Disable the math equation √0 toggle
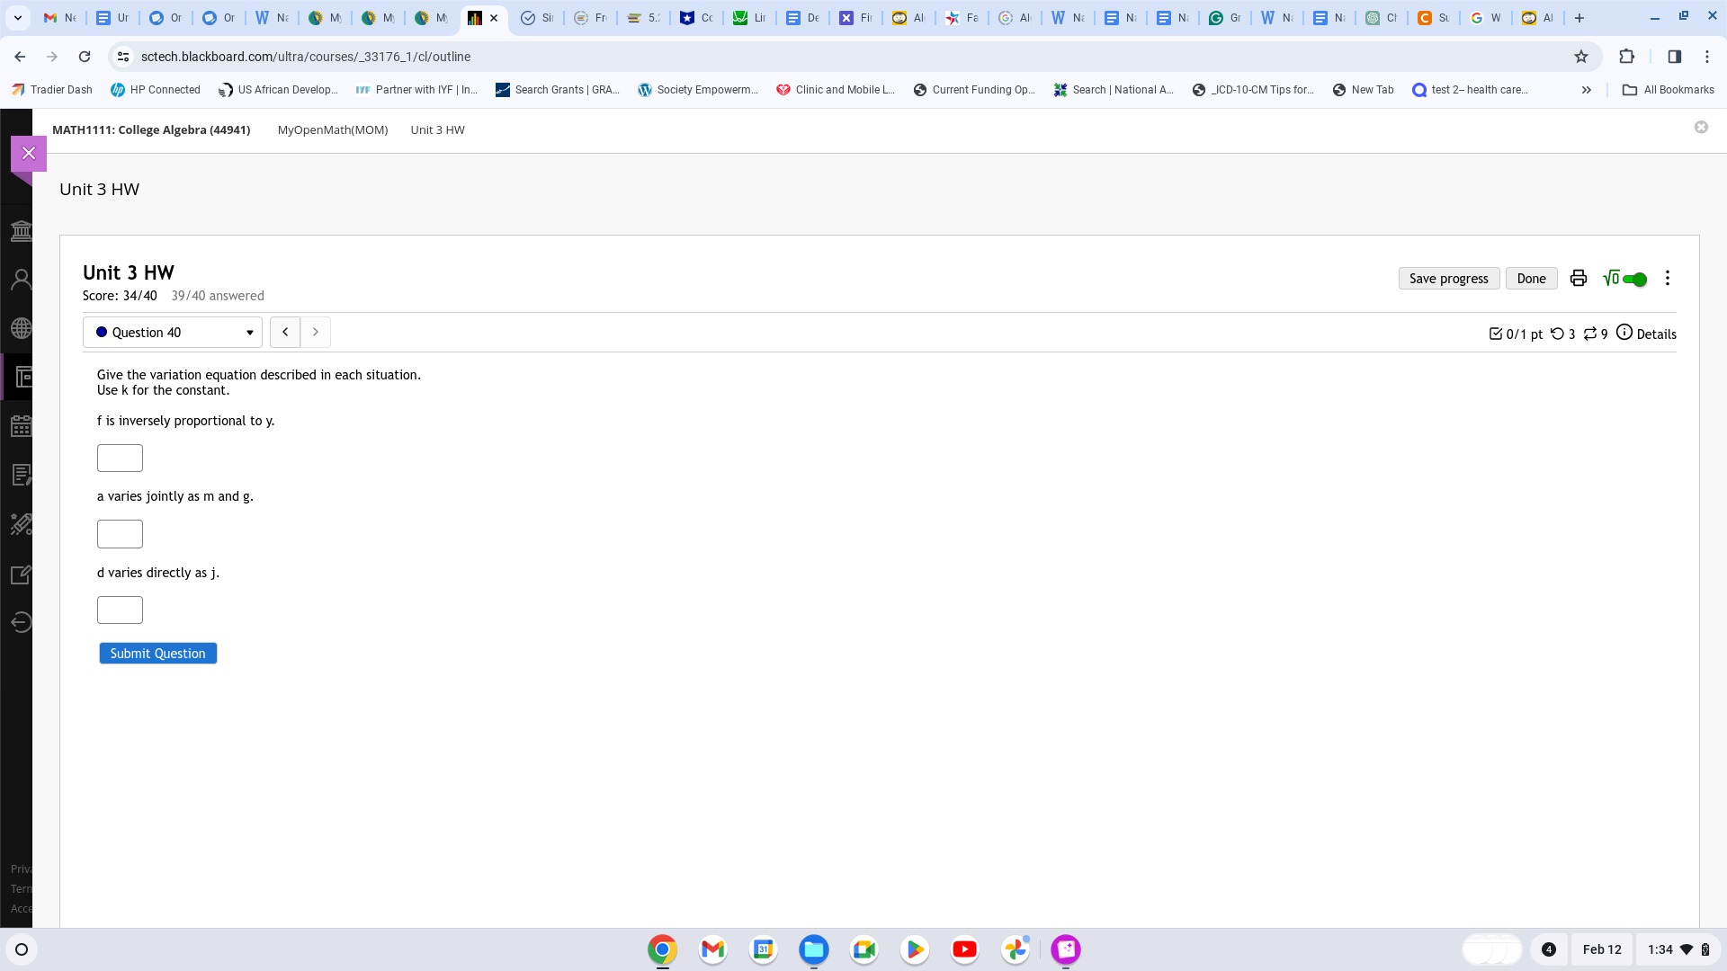 (1635, 279)
